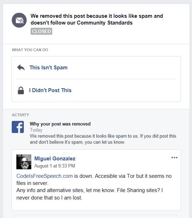Screen dimensions: 192x218
Task: Click the Facebook logo icon under Activity
Action: click(x=18, y=127)
